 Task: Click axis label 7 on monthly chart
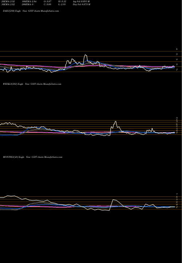(177, 194)
